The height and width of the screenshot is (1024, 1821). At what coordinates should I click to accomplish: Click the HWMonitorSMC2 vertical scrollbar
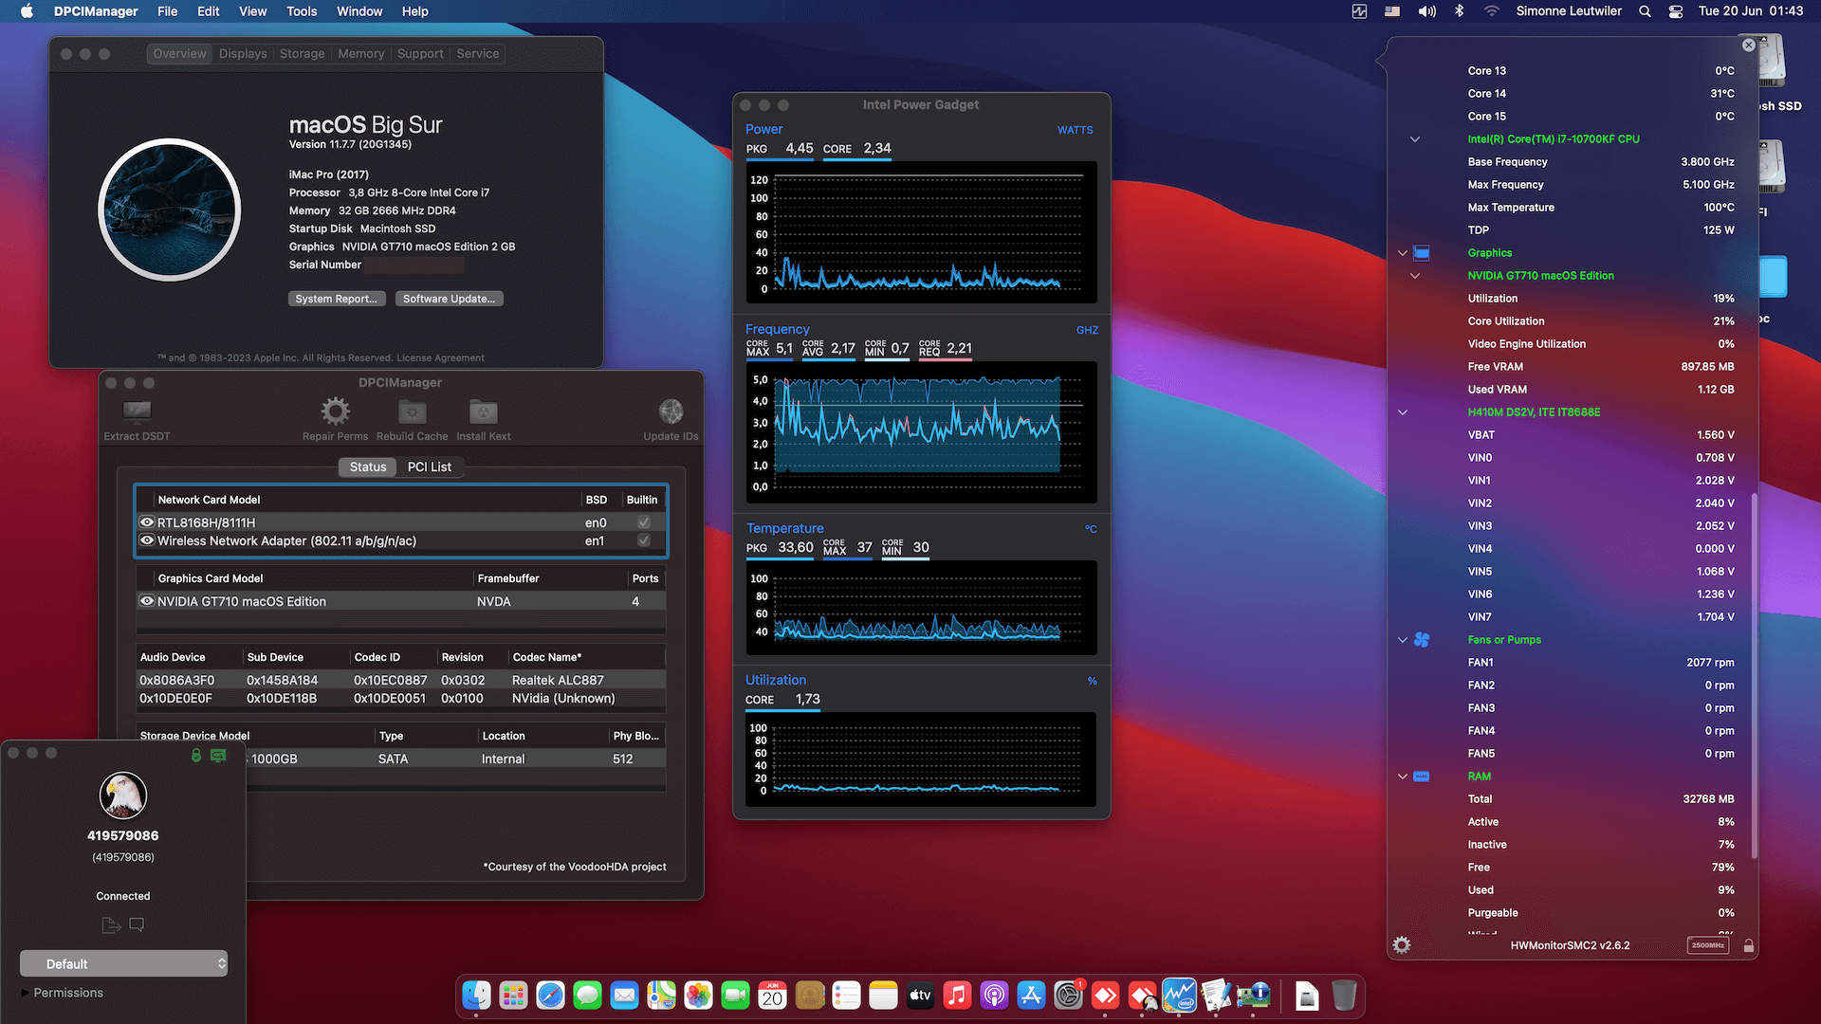pos(1754,676)
